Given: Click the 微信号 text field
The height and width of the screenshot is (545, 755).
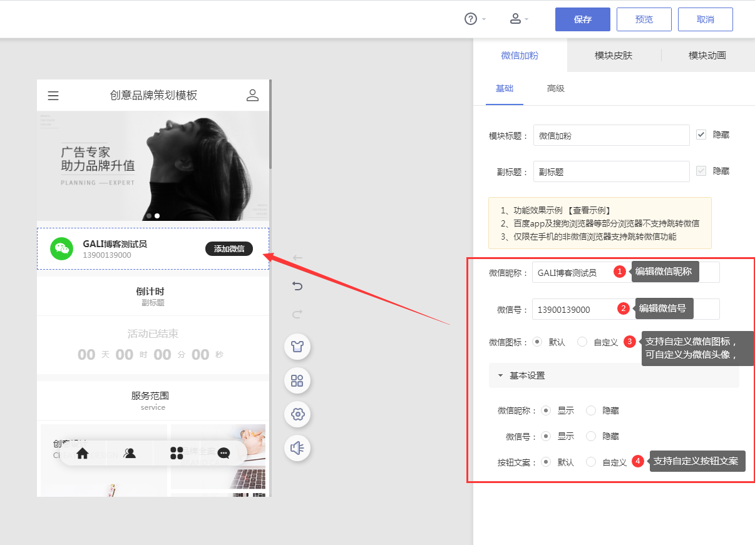Looking at the screenshot, I should (x=626, y=309).
